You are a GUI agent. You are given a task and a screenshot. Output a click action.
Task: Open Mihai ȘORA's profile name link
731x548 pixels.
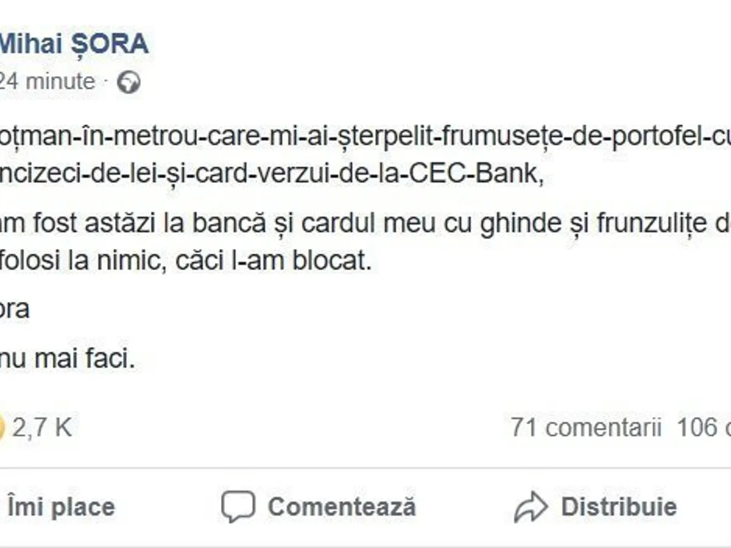click(73, 44)
